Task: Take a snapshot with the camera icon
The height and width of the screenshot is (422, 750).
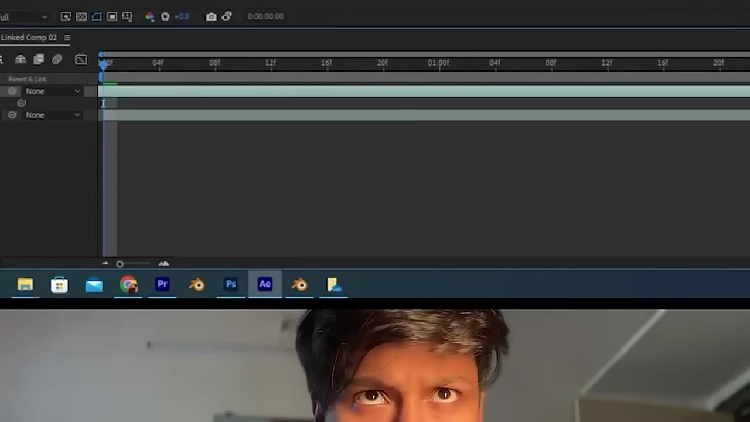Action: (x=211, y=16)
